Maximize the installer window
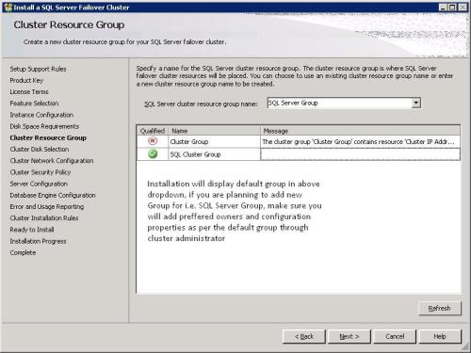This screenshot has width=471, height=353. tap(452, 8)
